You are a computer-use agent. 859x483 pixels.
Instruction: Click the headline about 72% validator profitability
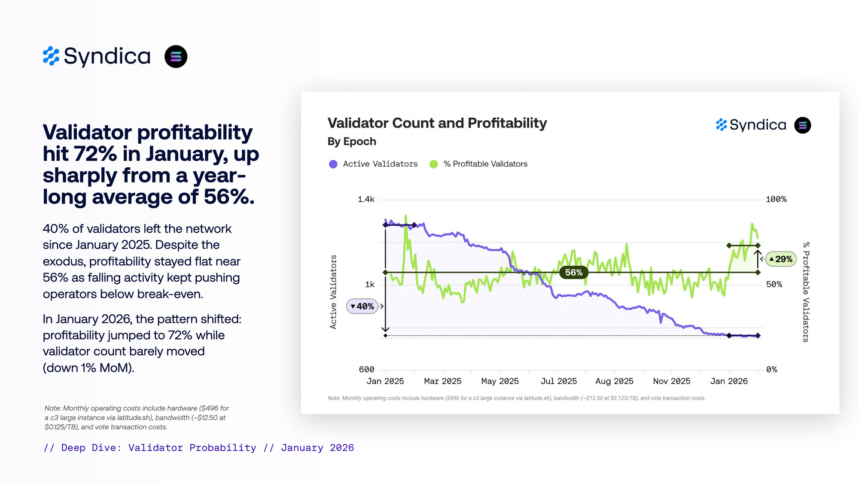pyautogui.click(x=151, y=164)
